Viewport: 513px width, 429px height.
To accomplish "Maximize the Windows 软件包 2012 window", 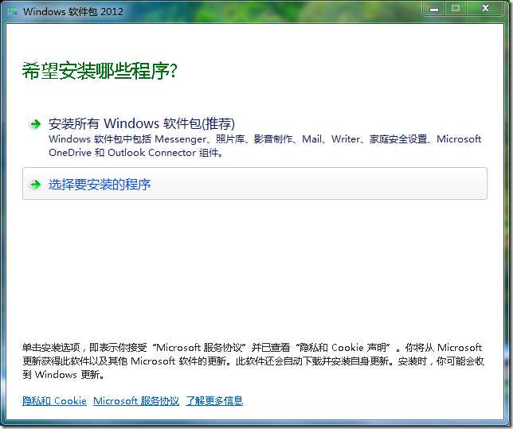I will coord(456,9).
